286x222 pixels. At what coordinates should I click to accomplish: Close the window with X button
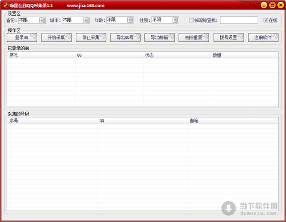tap(281, 5)
